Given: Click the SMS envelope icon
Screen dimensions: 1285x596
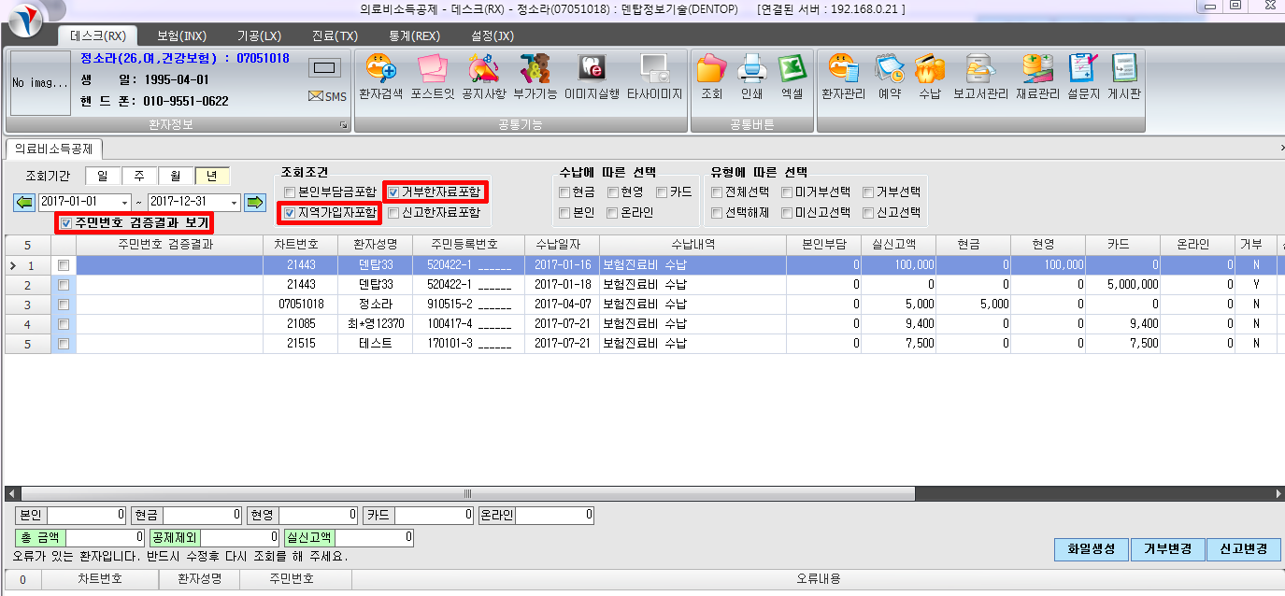Looking at the screenshot, I should [327, 96].
